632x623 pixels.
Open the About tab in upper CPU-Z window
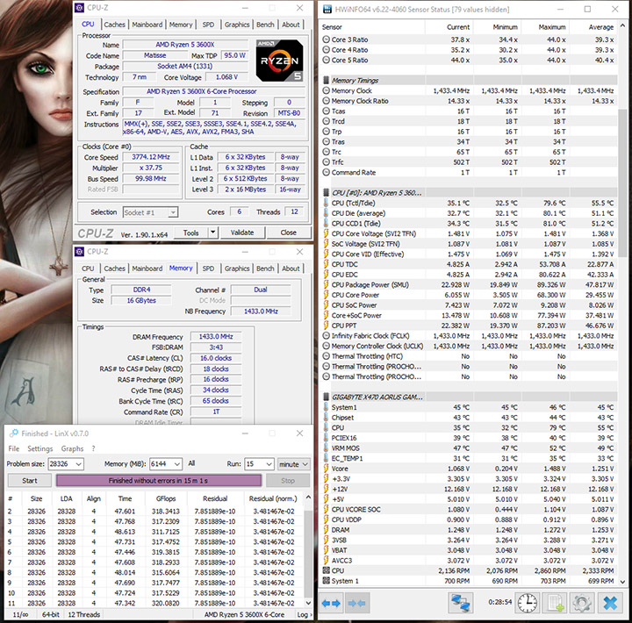pyautogui.click(x=291, y=25)
